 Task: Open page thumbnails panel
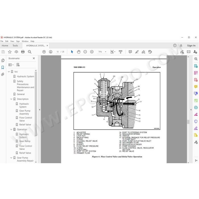(x=3, y=60)
